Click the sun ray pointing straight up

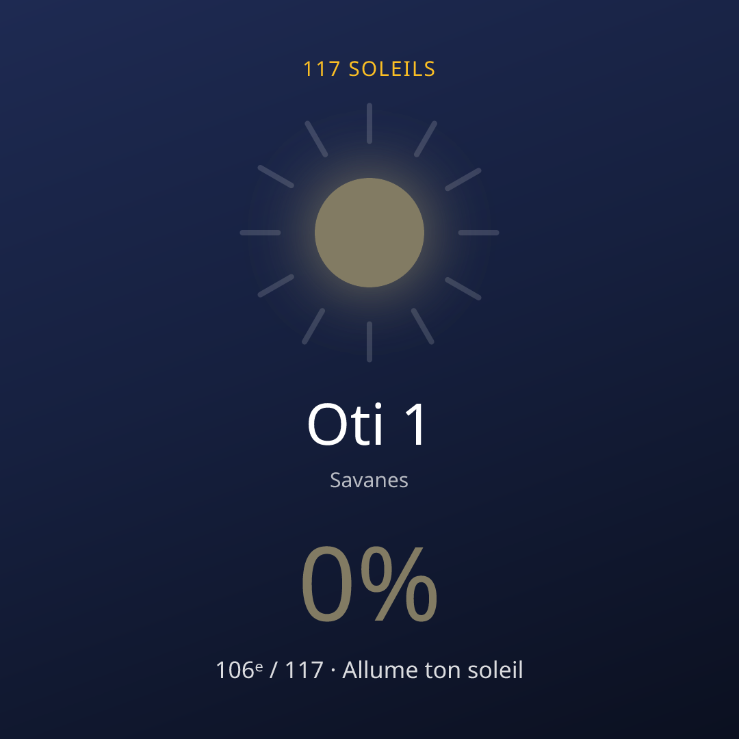tap(369, 123)
